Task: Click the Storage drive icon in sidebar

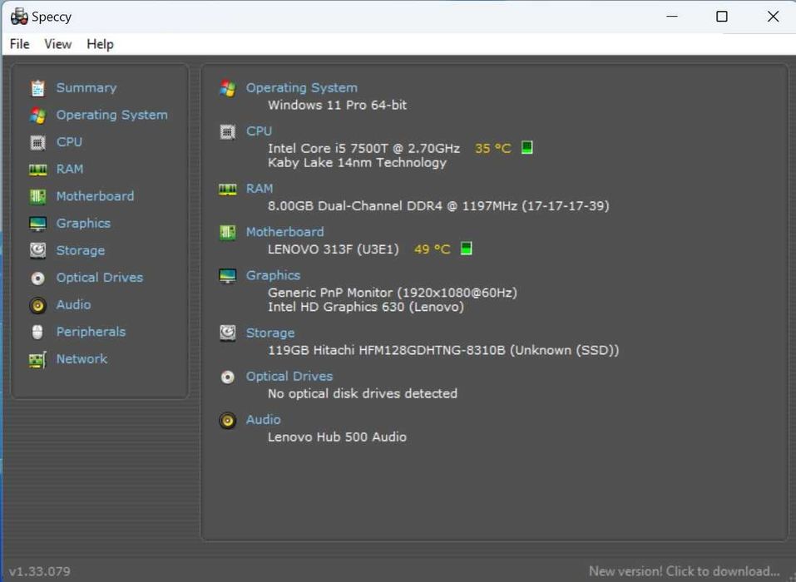Action: (37, 250)
